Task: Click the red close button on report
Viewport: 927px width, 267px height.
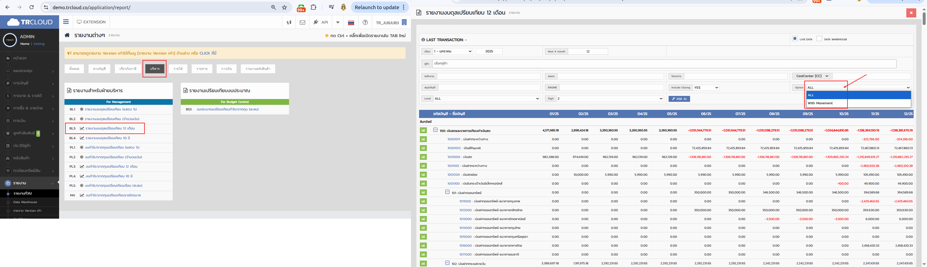Action: click(x=911, y=13)
